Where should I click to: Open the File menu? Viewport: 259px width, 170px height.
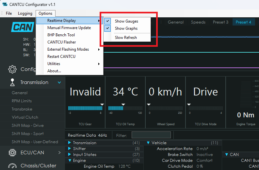pos(9,13)
